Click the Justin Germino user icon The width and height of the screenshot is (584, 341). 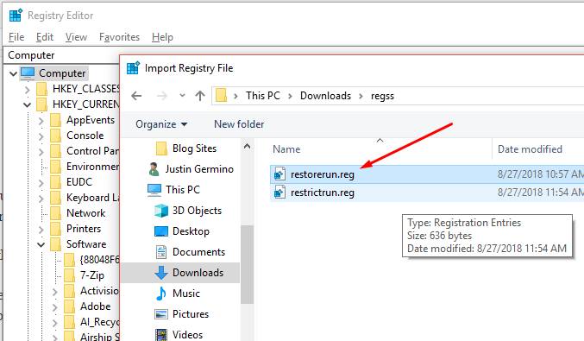point(154,169)
